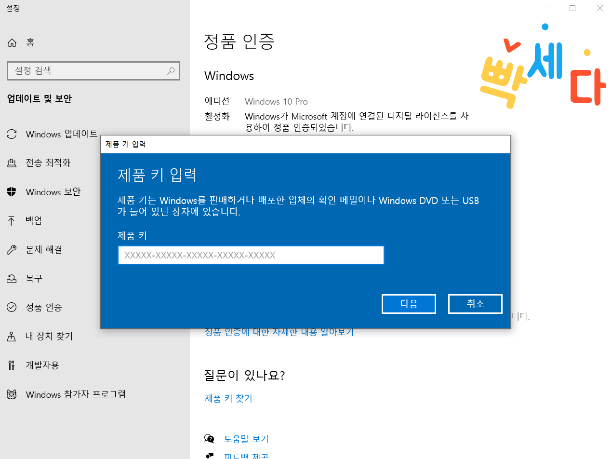The image size is (612, 459).
Task: Click the 복구 recovery icon
Action: tap(12, 279)
